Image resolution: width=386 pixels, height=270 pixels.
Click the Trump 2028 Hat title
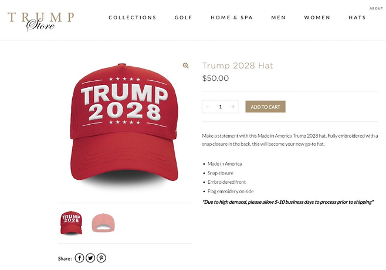click(238, 66)
